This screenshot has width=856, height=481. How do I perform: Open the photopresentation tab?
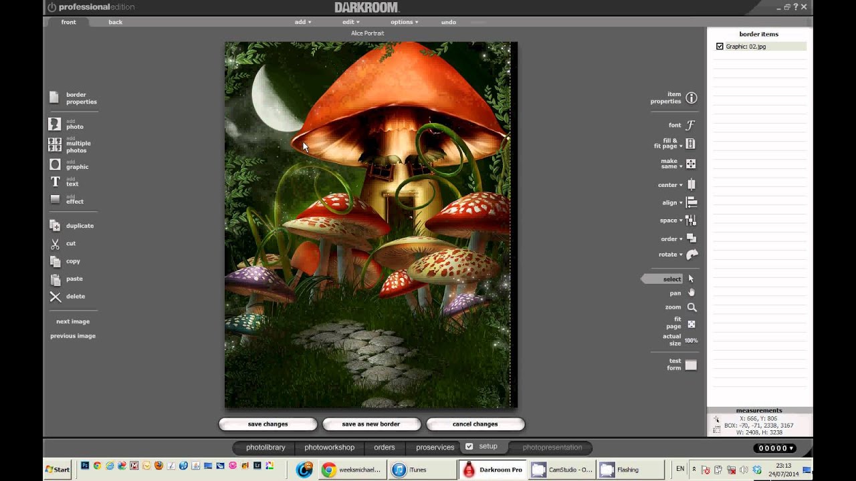(x=552, y=447)
